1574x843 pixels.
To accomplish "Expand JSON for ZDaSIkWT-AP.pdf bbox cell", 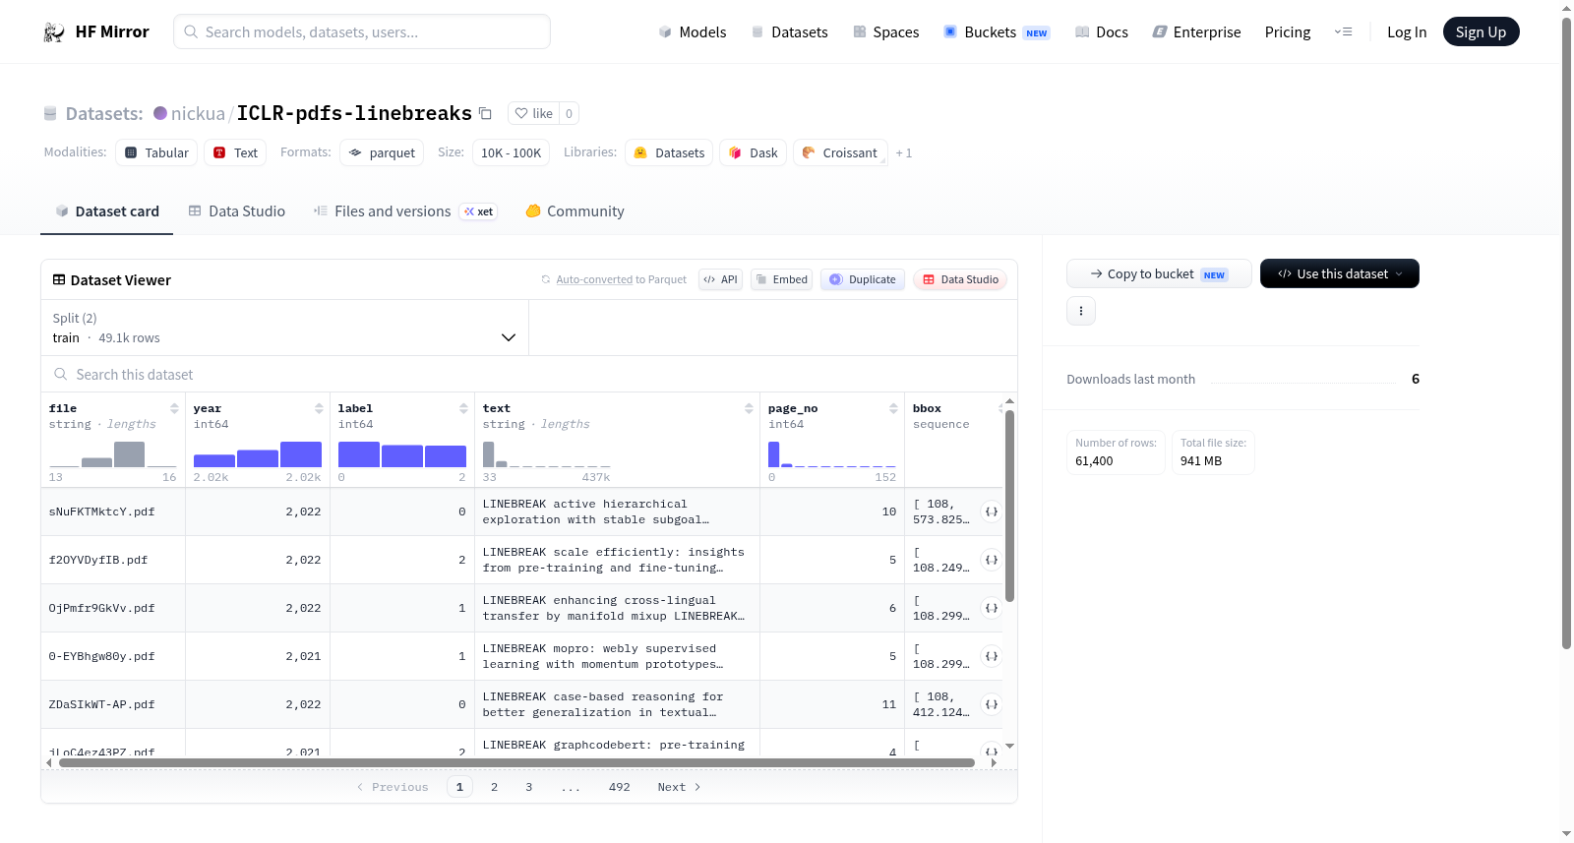I will pos(992,704).
